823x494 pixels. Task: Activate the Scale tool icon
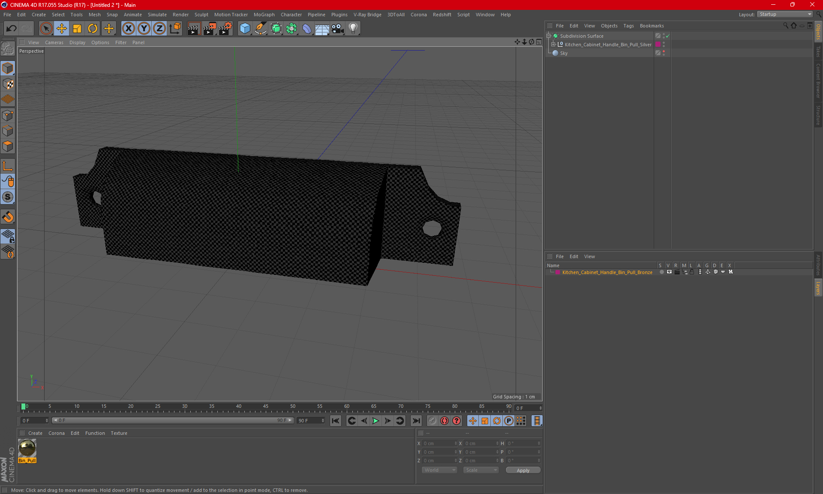(x=77, y=28)
